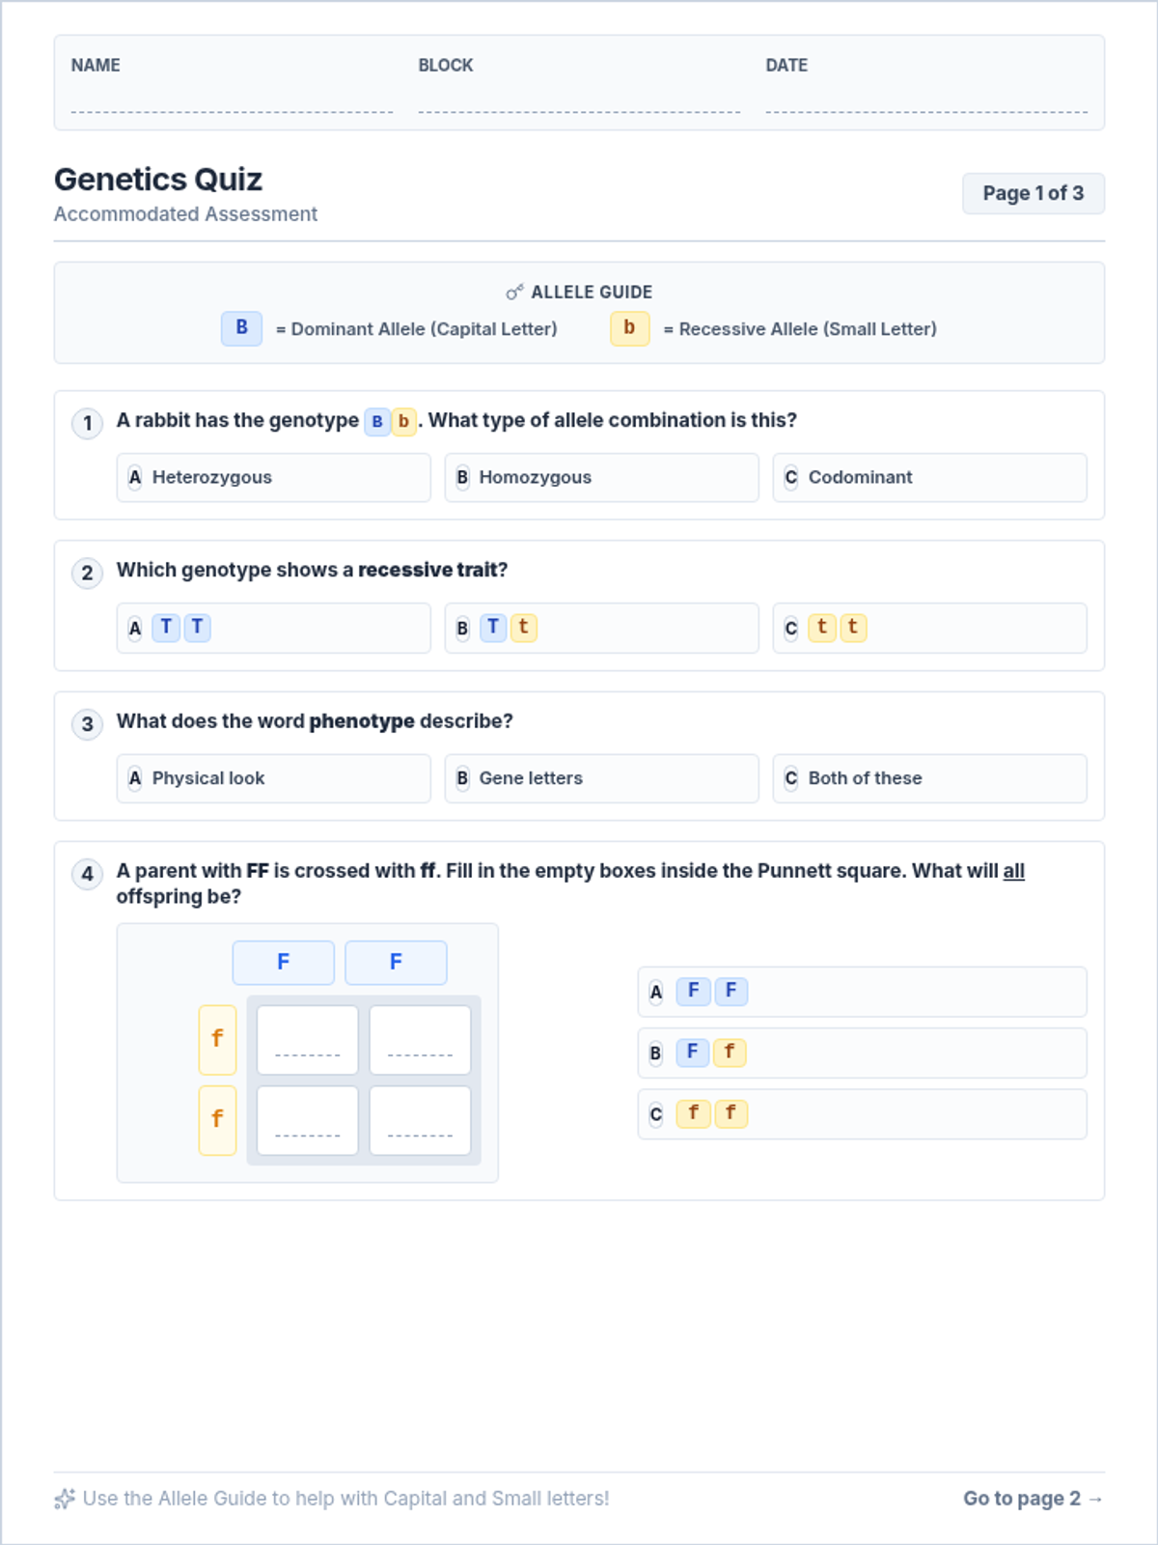The image size is (1158, 1545).
Task: Choose Both of these for question 3
Action: click(x=929, y=778)
